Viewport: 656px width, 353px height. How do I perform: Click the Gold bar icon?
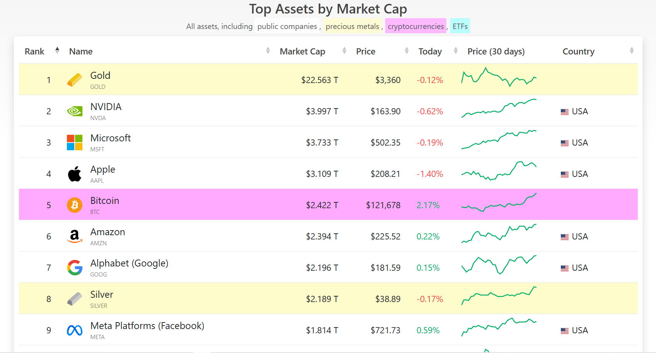pyautogui.click(x=75, y=80)
